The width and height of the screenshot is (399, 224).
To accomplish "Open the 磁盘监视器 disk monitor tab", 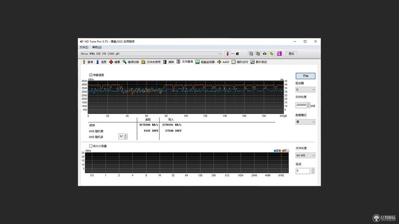I will pyautogui.click(x=205, y=62).
